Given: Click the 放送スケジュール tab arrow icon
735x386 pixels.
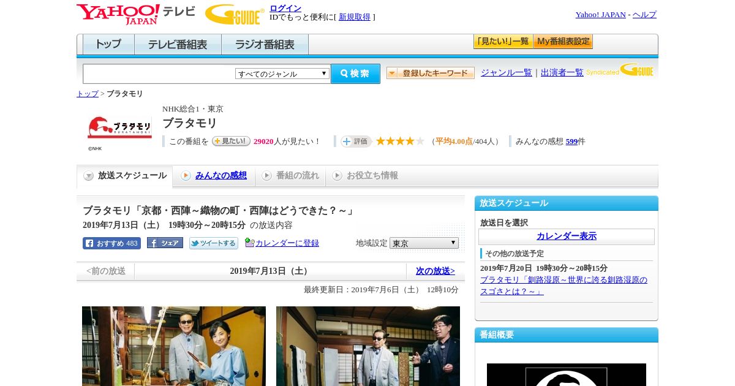Looking at the screenshot, I should point(89,176).
